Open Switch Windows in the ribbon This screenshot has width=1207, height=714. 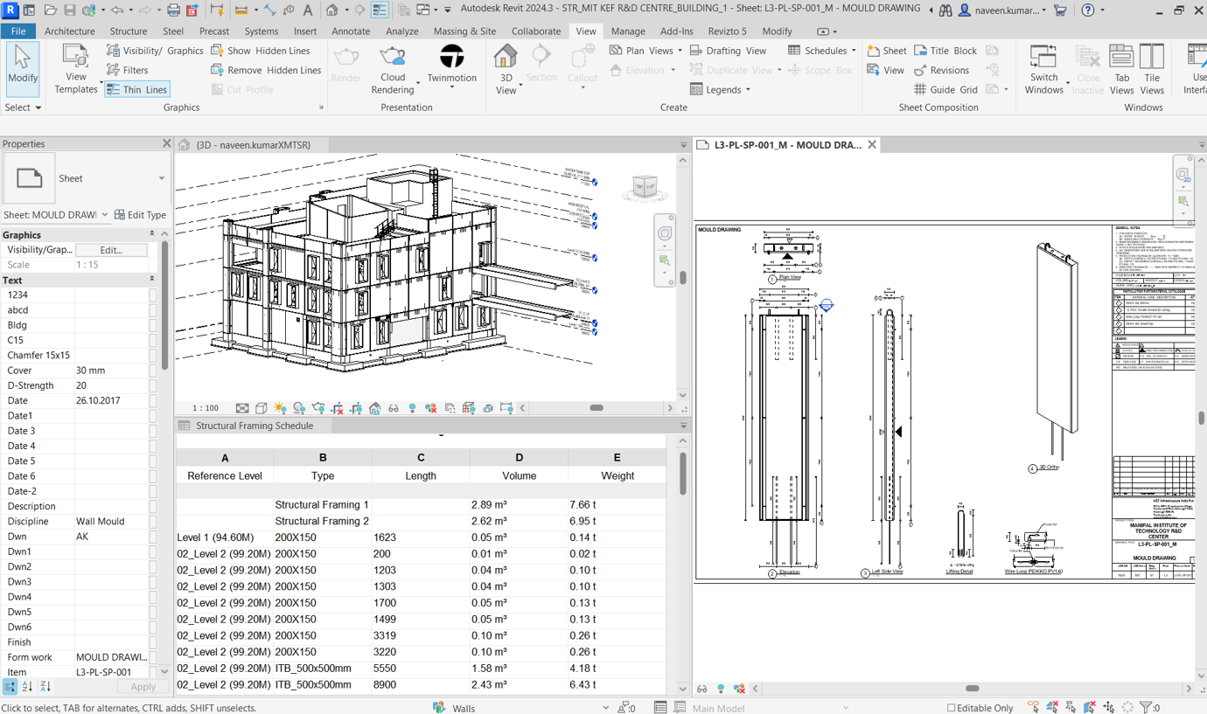1043,69
